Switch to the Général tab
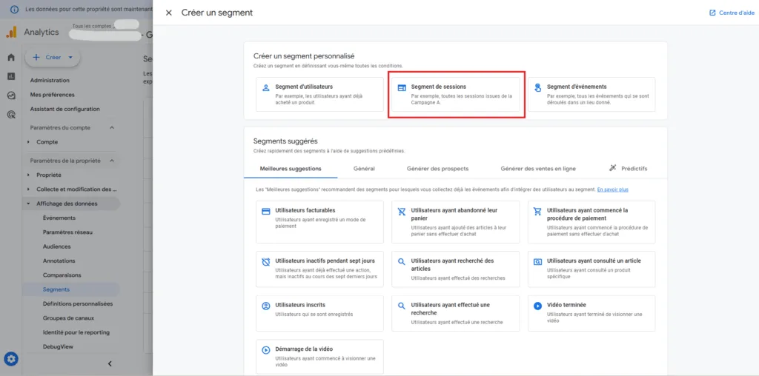 click(364, 169)
